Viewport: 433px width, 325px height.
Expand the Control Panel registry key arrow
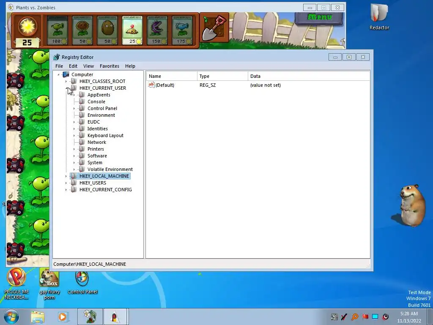tap(74, 108)
